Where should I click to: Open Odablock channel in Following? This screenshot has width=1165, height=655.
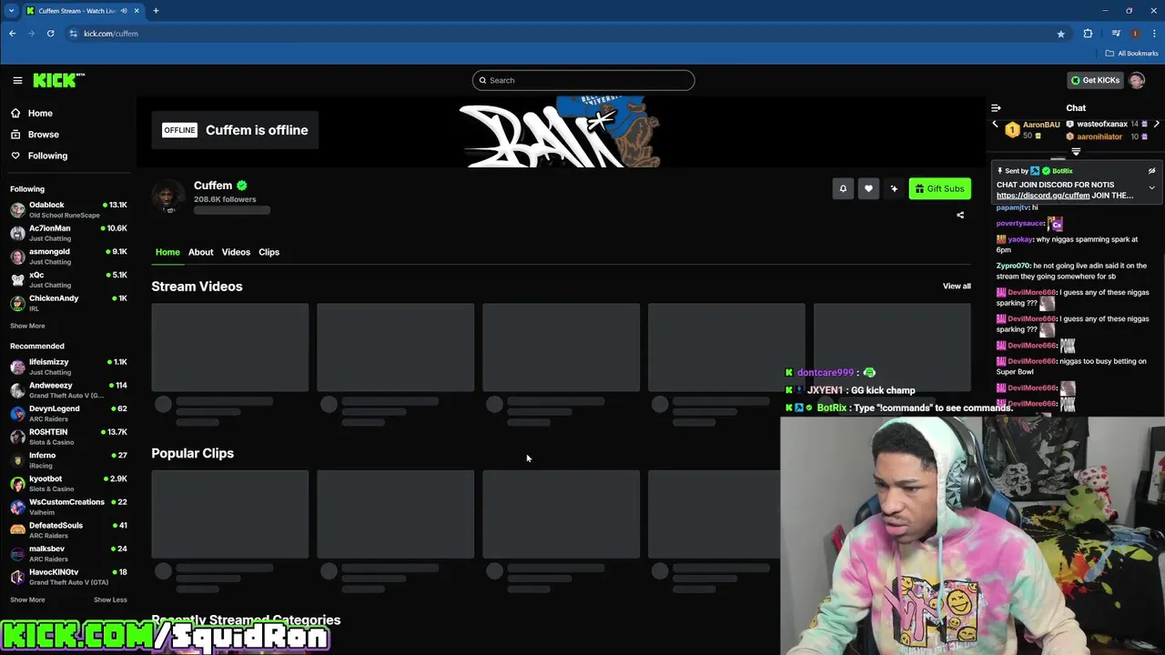(x=68, y=209)
